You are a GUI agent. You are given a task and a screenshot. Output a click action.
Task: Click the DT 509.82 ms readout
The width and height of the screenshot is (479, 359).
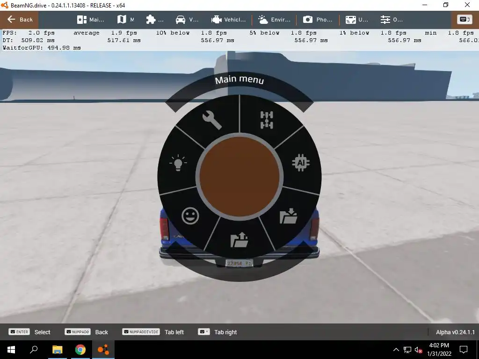click(x=29, y=40)
